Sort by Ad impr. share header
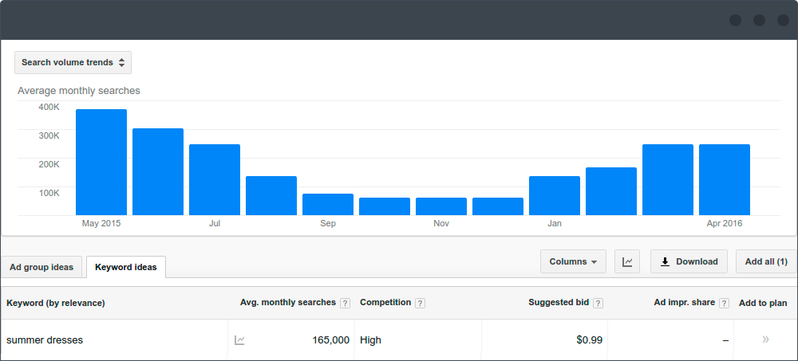This screenshot has width=798, height=361. pos(685,303)
